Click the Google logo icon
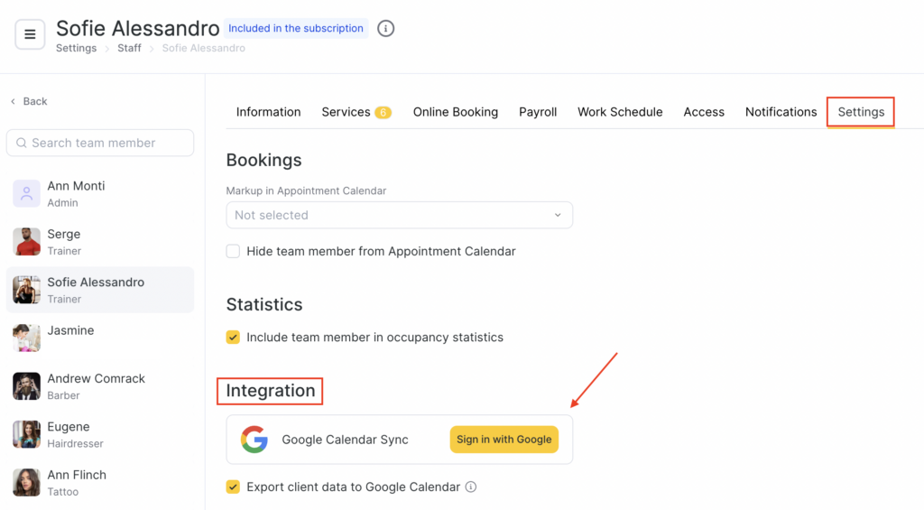This screenshot has height=510, width=924. click(x=254, y=440)
